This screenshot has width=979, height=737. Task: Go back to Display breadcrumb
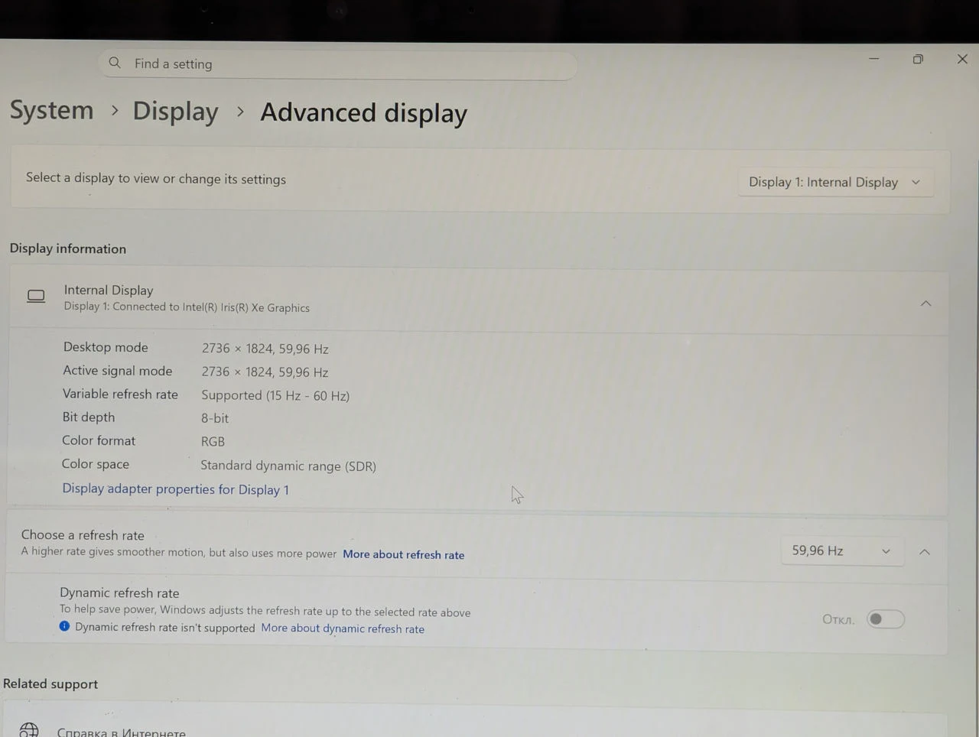[x=176, y=112]
